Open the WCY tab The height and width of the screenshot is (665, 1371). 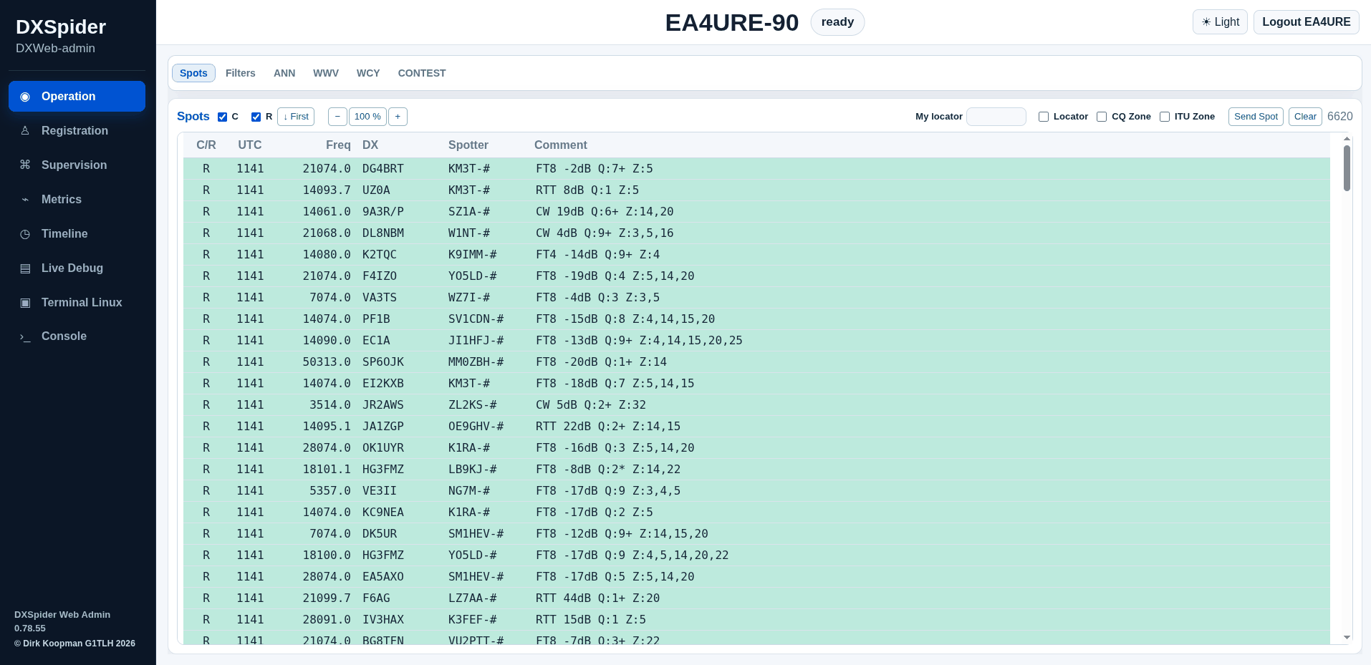368,73
